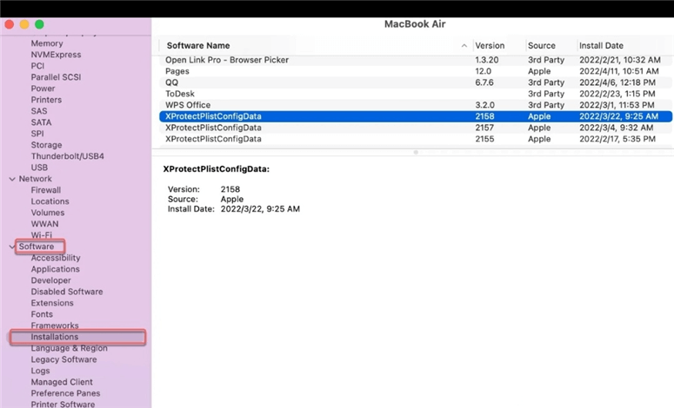The image size is (674, 408).
Task: Open Locations under Network
Action: pos(50,201)
